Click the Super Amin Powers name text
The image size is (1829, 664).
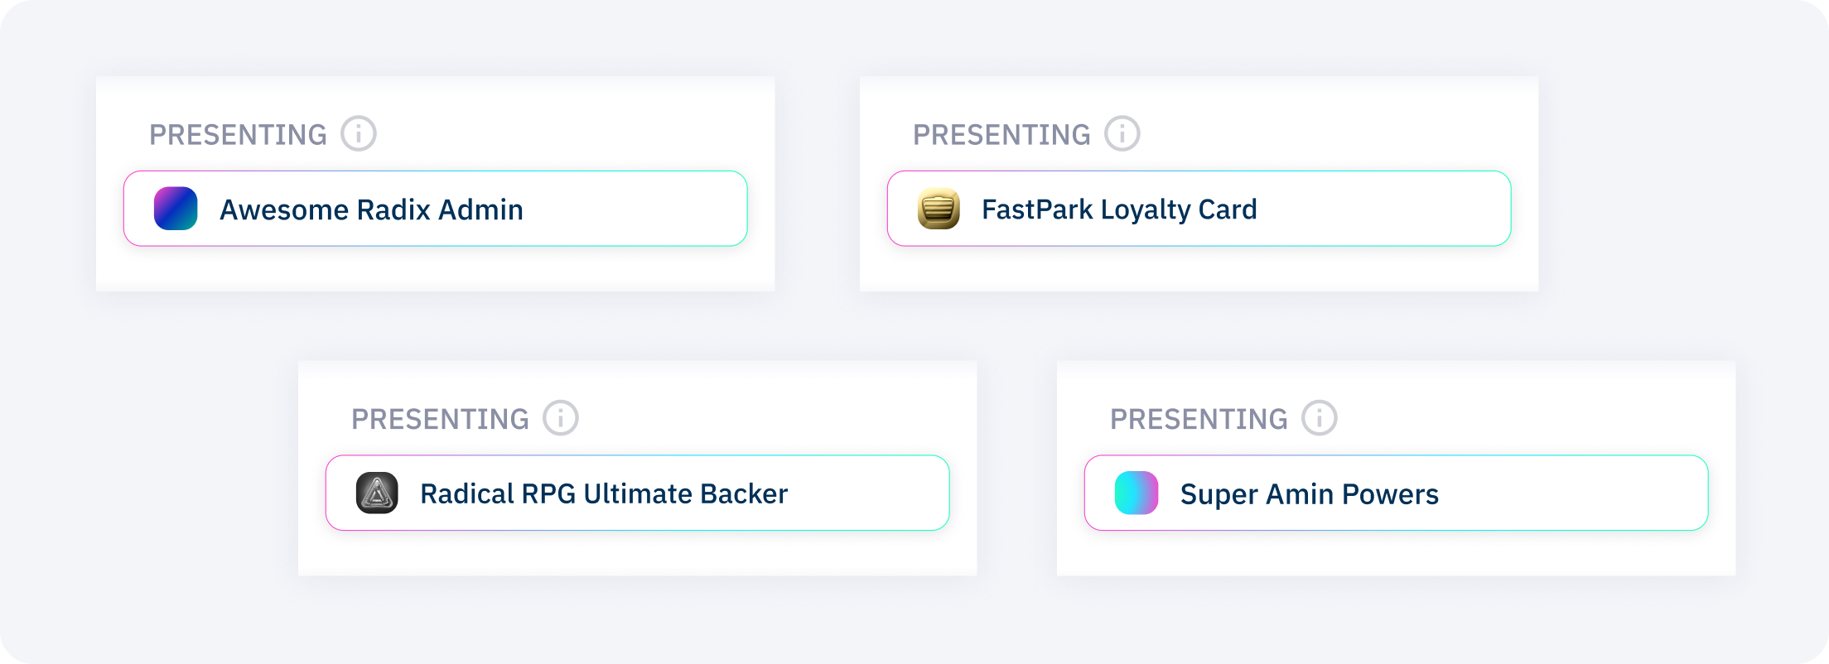(1309, 494)
